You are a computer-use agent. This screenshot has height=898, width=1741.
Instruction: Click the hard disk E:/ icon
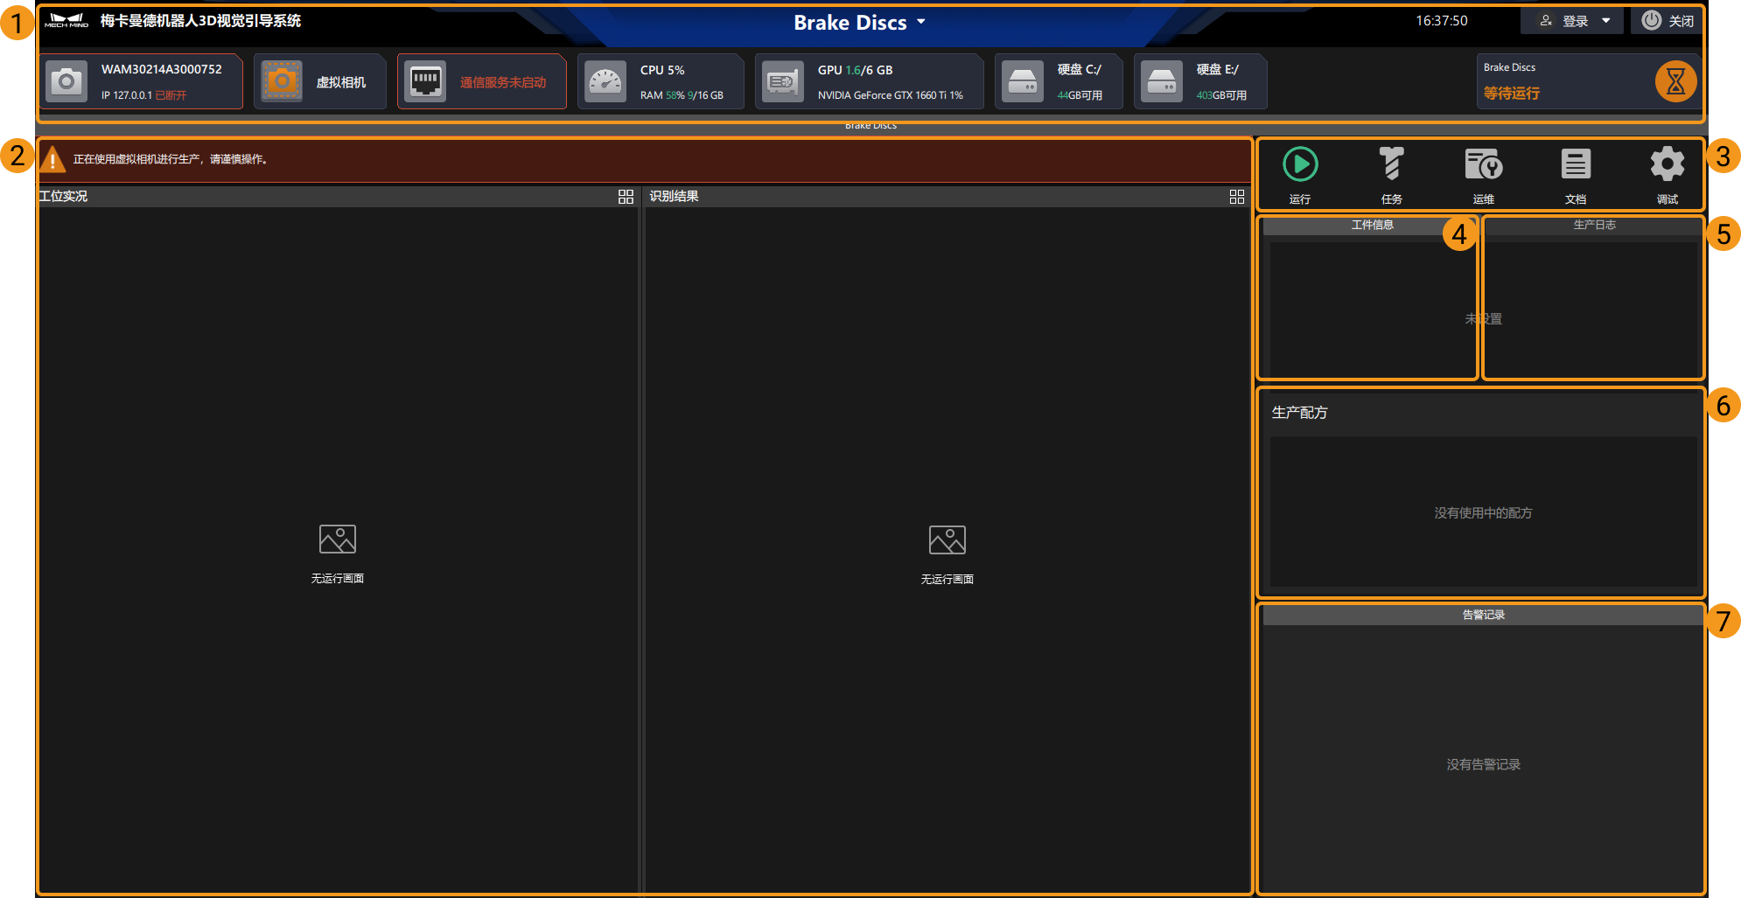1162,81
